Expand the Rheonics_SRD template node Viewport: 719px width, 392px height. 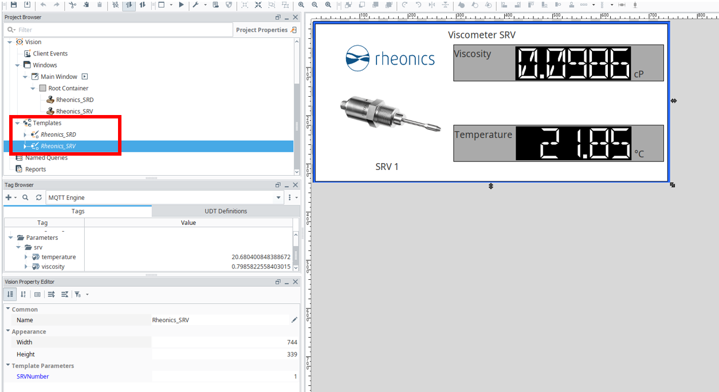point(25,134)
